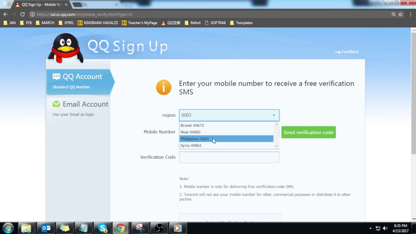Click the QQ penguin logo
This screenshot has height=234, width=416.
click(x=66, y=48)
